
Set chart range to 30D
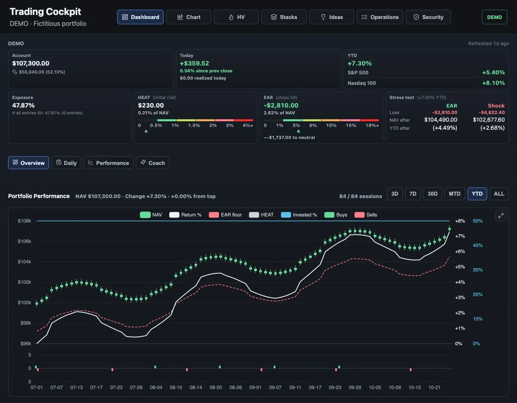coord(433,194)
